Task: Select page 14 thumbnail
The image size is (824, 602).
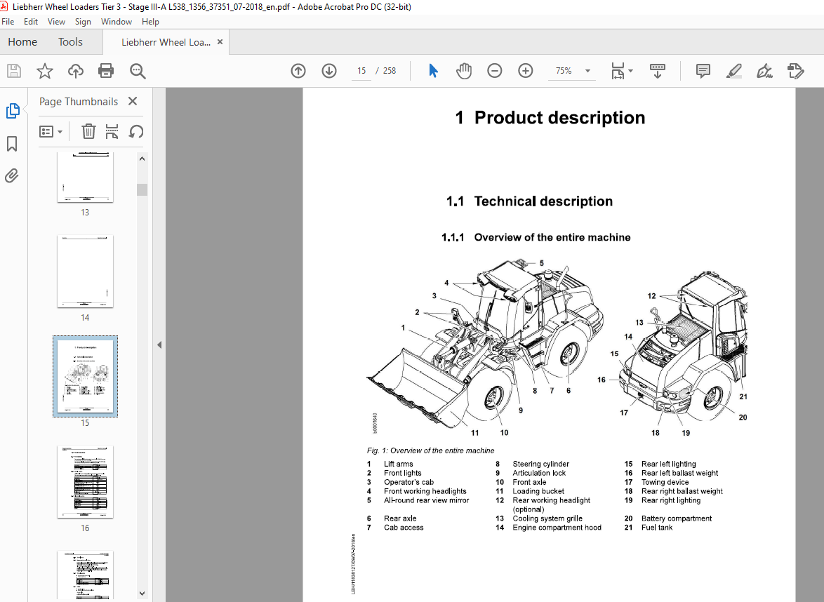Action: 85,272
